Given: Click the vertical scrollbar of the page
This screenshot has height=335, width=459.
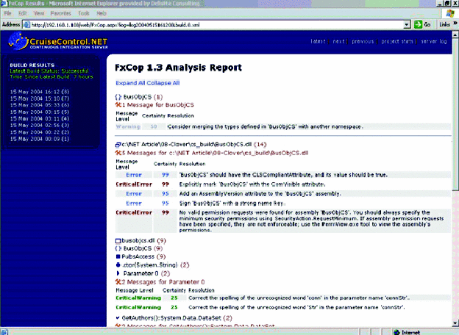Looking at the screenshot, I should (x=454, y=184).
